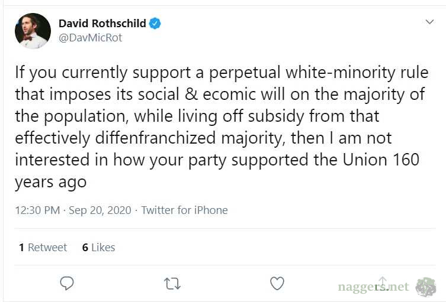Click the reply speech bubble icon
The height and width of the screenshot is (302, 446).
tap(67, 284)
